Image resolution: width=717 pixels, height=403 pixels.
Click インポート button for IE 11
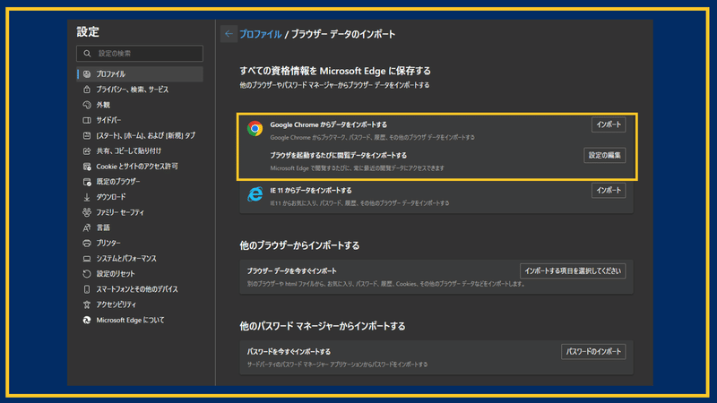(x=609, y=191)
